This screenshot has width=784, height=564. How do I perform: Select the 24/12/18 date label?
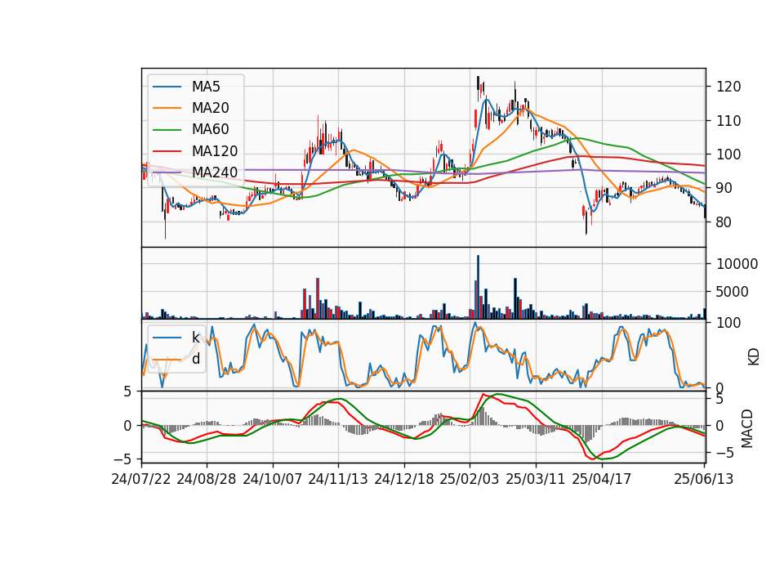pyautogui.click(x=404, y=479)
